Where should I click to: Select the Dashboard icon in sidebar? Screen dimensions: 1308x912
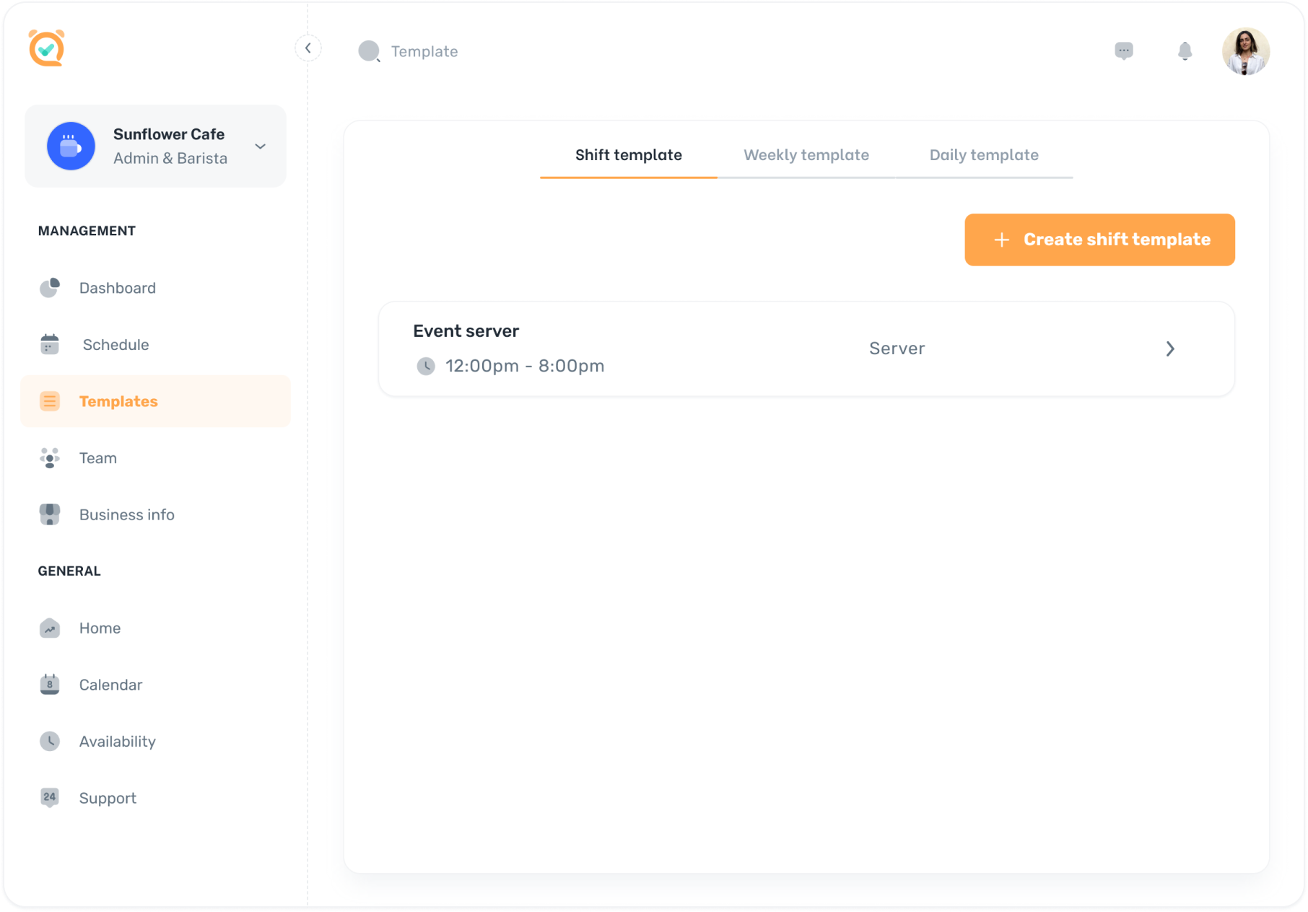click(x=49, y=288)
